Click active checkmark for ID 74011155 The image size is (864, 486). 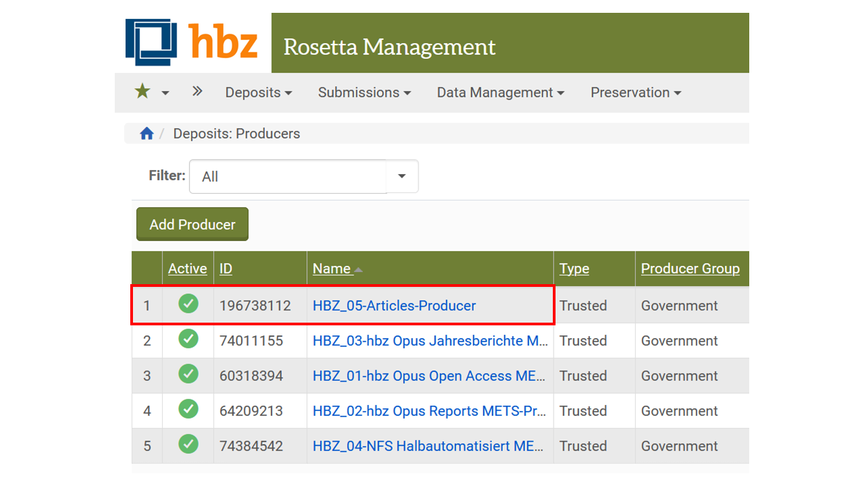pyautogui.click(x=188, y=339)
